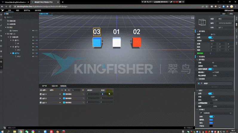
Task: Toggle the 启用 switch under 材质1
Action: coord(211,94)
